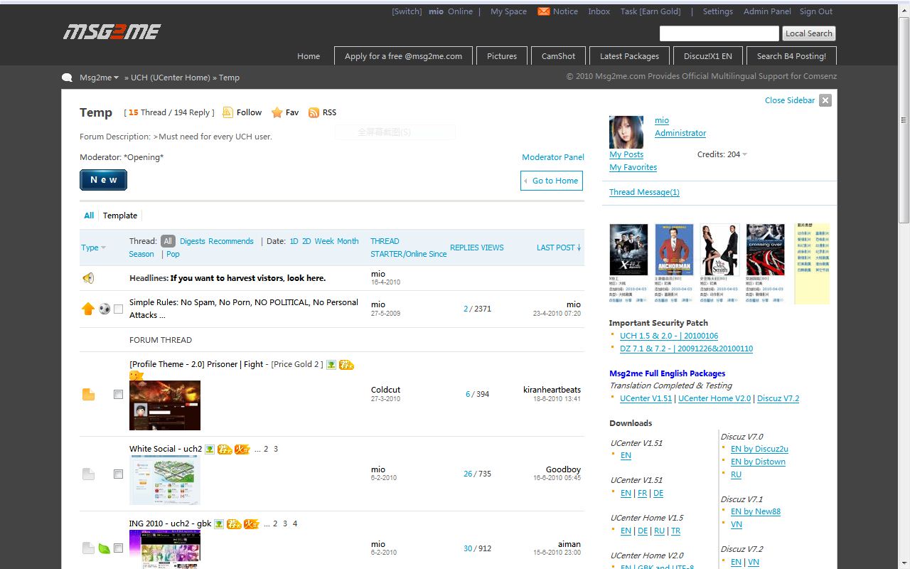910x569 pixels.
Task: Sort by the Pop filter link
Action: click(x=173, y=254)
